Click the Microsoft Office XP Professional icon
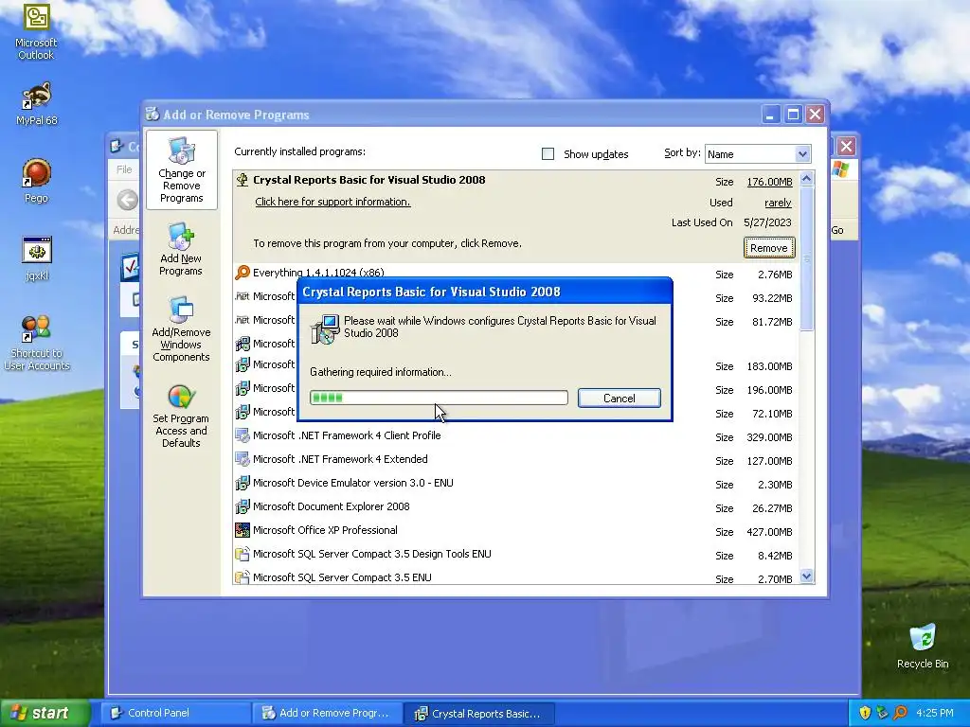 coord(242,530)
